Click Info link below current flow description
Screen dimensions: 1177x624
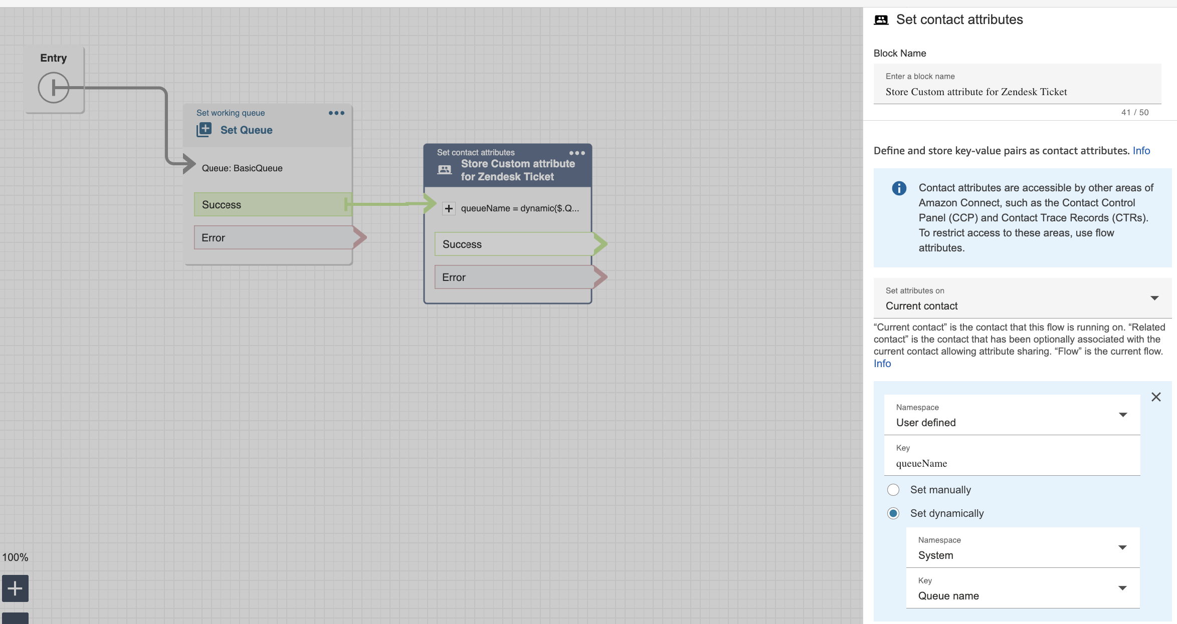pos(882,364)
